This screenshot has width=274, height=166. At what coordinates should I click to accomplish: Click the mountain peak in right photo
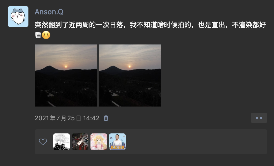point(113,66)
